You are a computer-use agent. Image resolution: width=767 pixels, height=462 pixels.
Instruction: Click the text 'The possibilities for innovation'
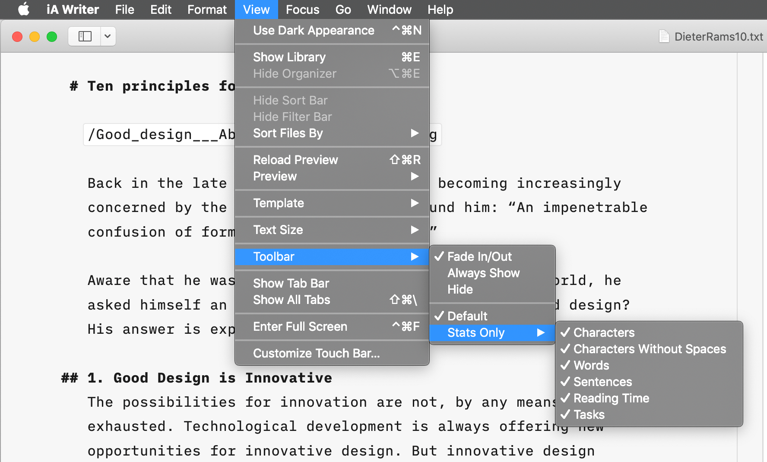click(227, 402)
